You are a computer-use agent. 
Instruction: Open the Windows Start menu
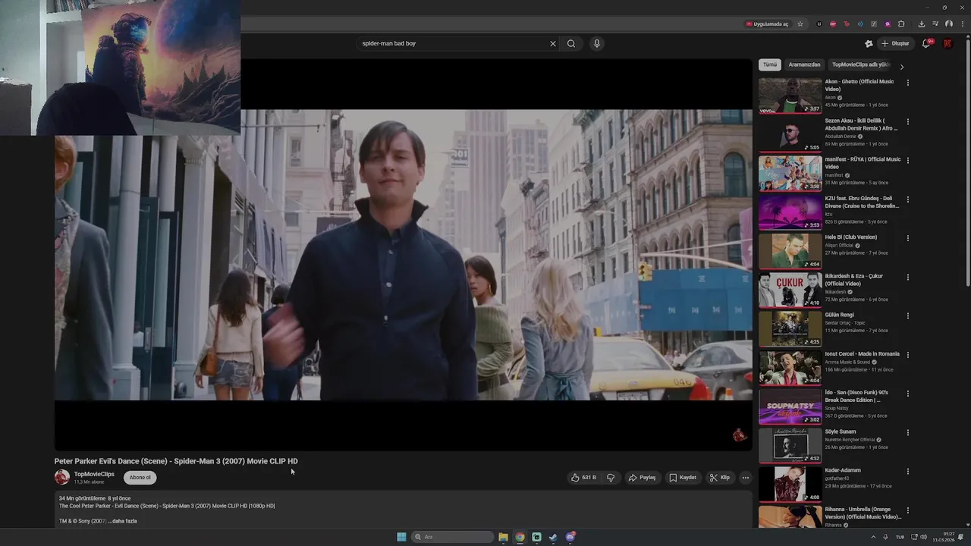coord(401,537)
